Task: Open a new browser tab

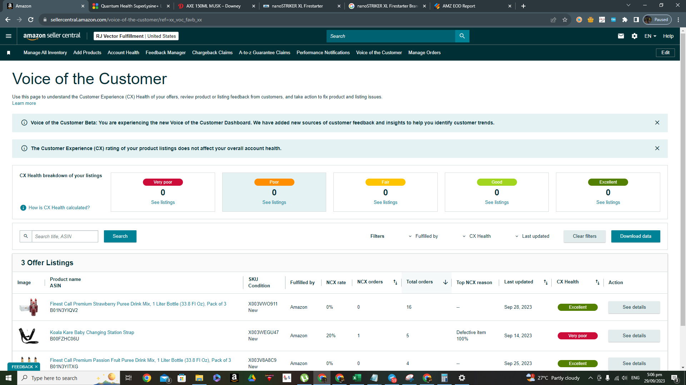Action: click(x=523, y=6)
